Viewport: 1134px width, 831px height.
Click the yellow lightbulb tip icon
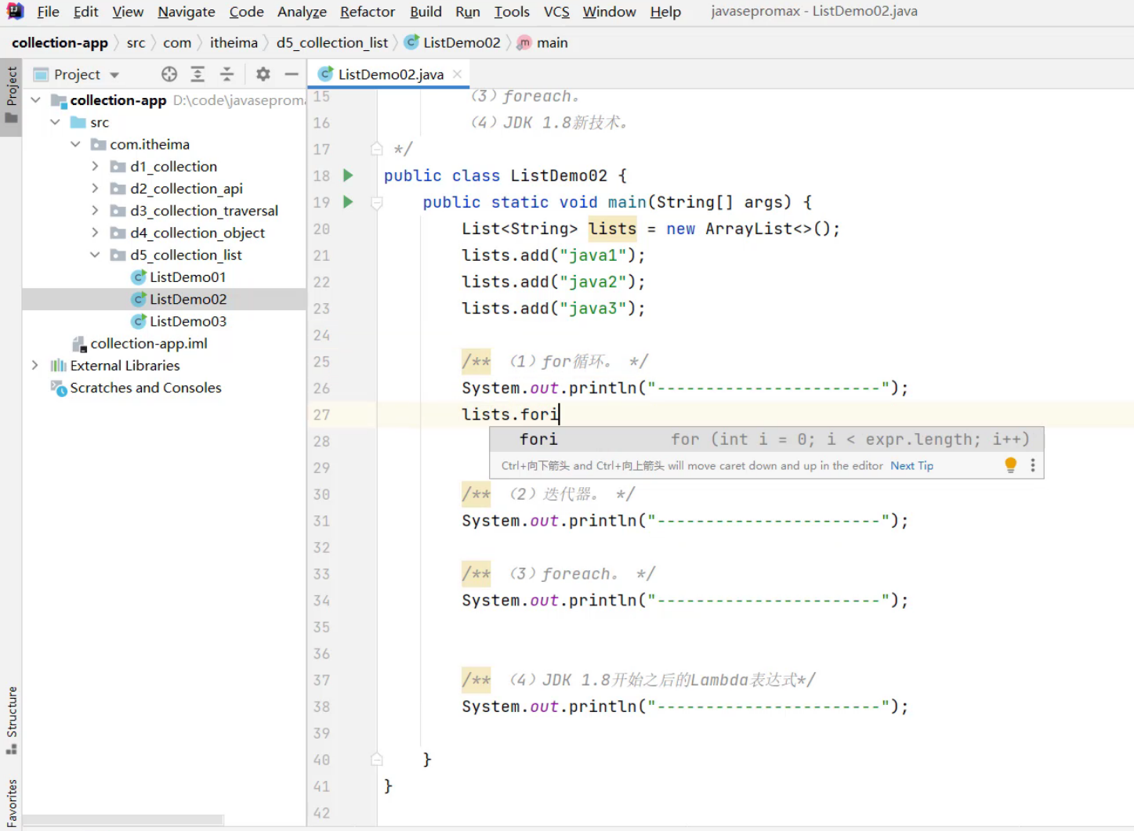[x=1011, y=465]
